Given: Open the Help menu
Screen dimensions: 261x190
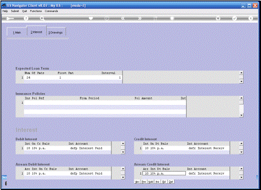Looking at the screenshot, I should [x=5, y=11].
